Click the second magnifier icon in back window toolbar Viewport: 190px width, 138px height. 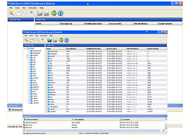32,13
